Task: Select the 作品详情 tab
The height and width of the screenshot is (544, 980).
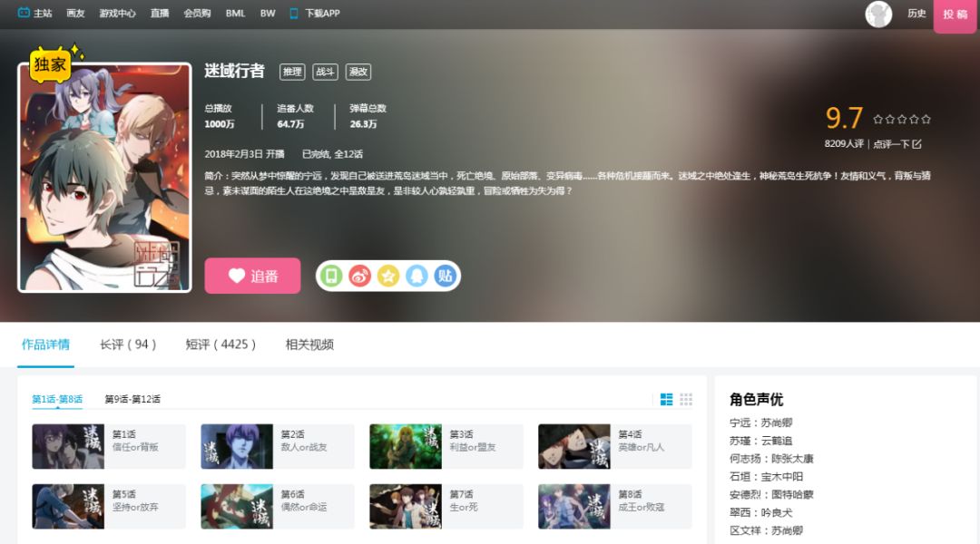Action: [45, 345]
